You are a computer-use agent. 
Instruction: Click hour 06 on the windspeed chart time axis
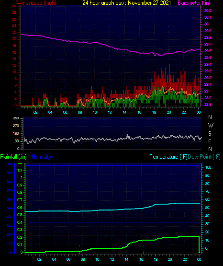[65, 112]
